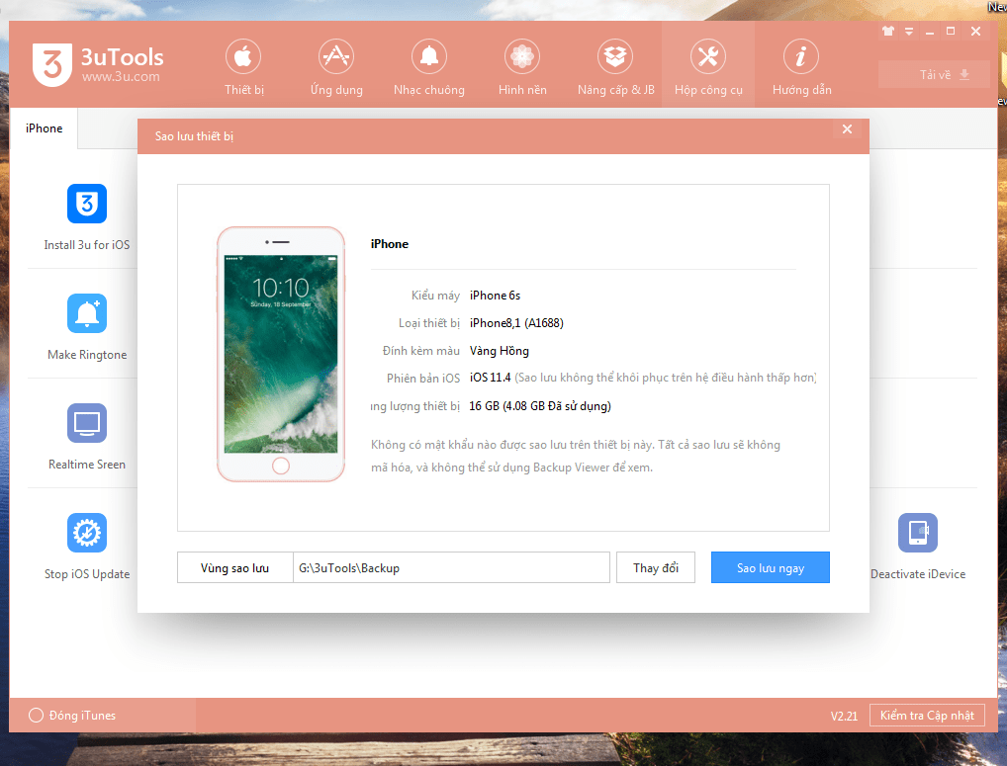Screen dimensions: 1007x766
Task: Click the G:\3uTools\Backup path field
Action: (x=451, y=567)
